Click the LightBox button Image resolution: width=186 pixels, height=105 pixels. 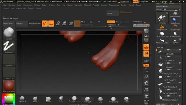pos(22,23)
